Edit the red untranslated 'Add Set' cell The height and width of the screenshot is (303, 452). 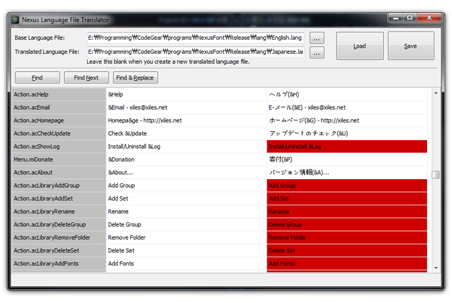click(x=347, y=198)
